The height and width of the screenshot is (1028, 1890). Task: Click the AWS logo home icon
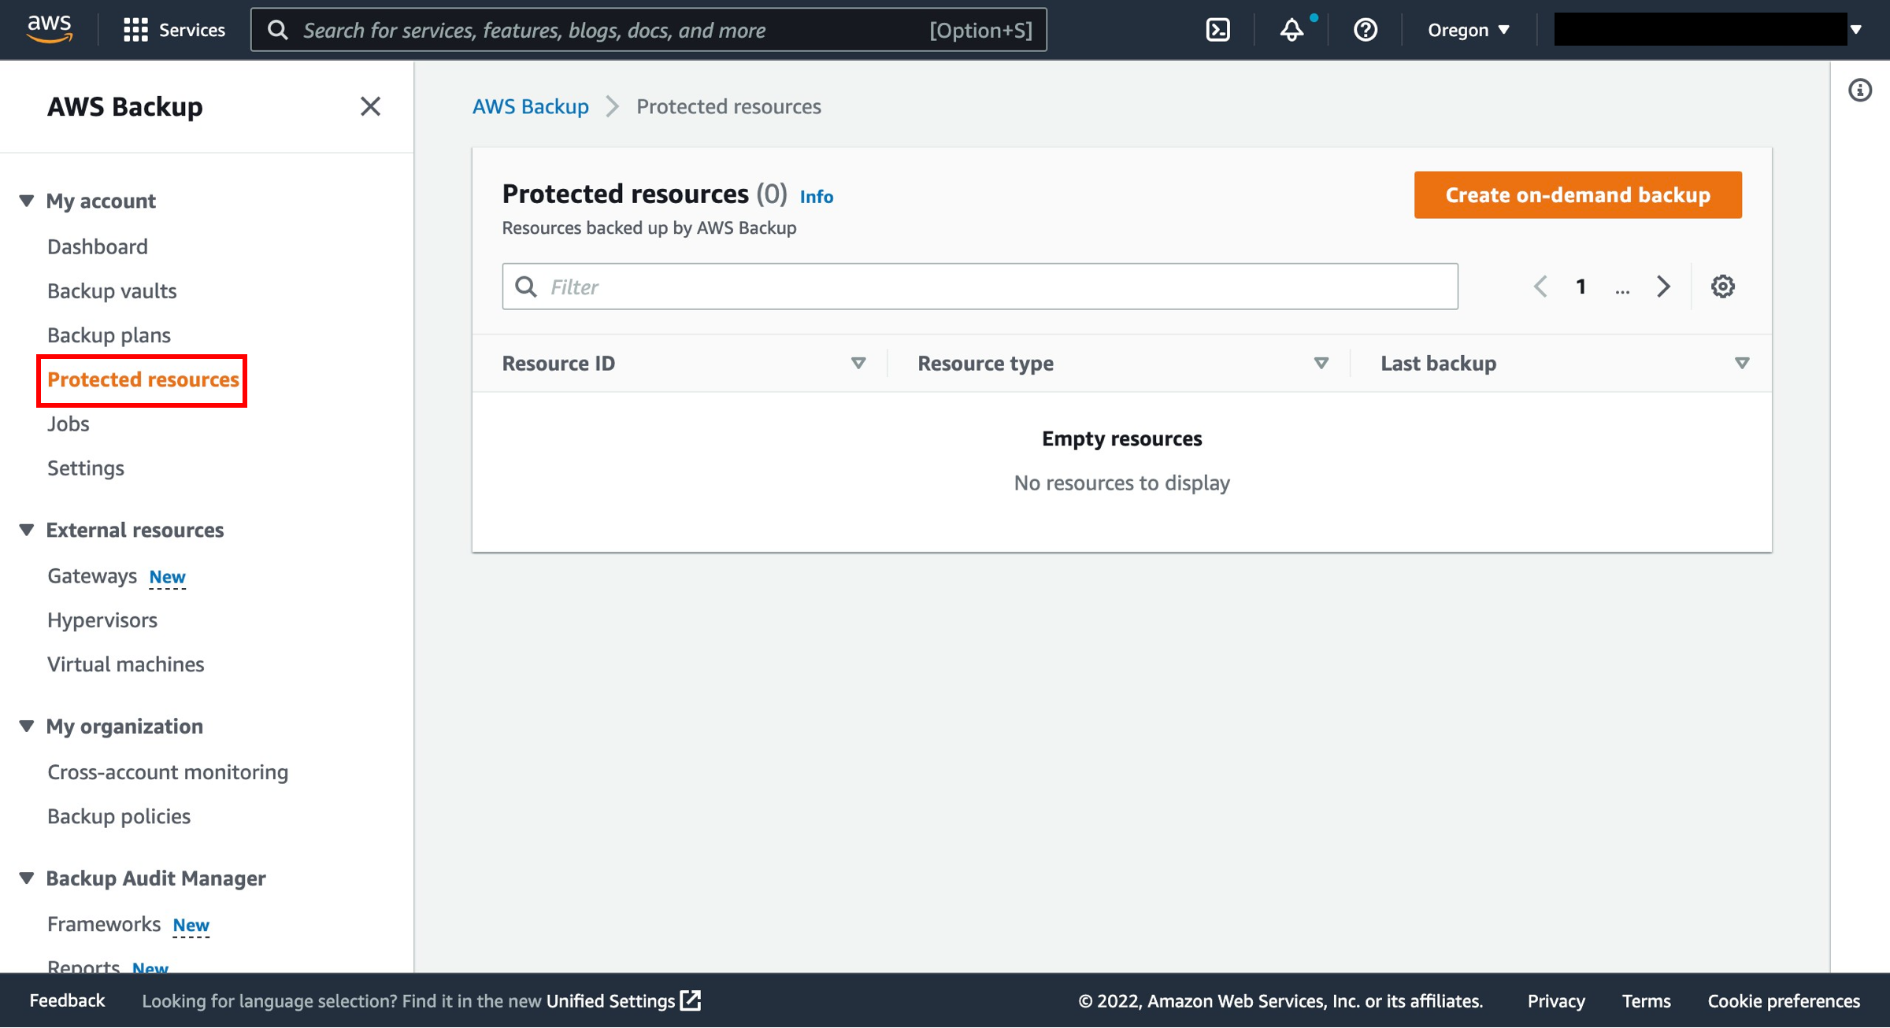coord(50,29)
